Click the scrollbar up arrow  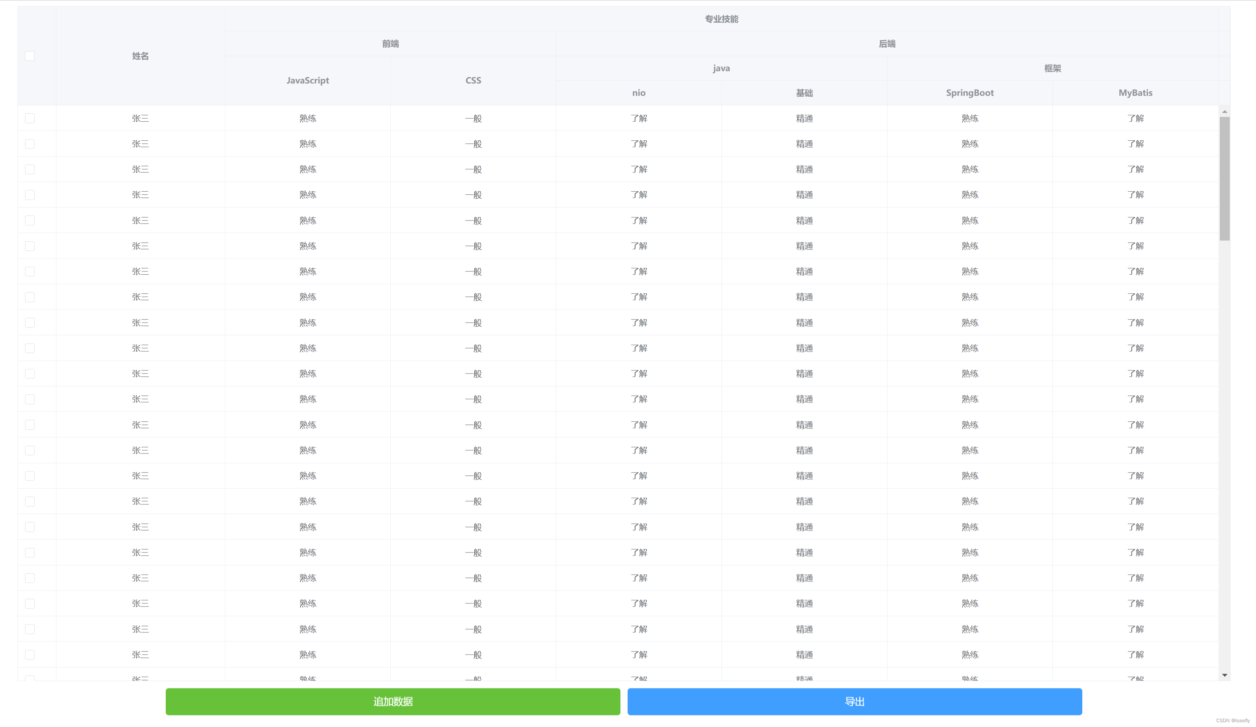tap(1224, 112)
